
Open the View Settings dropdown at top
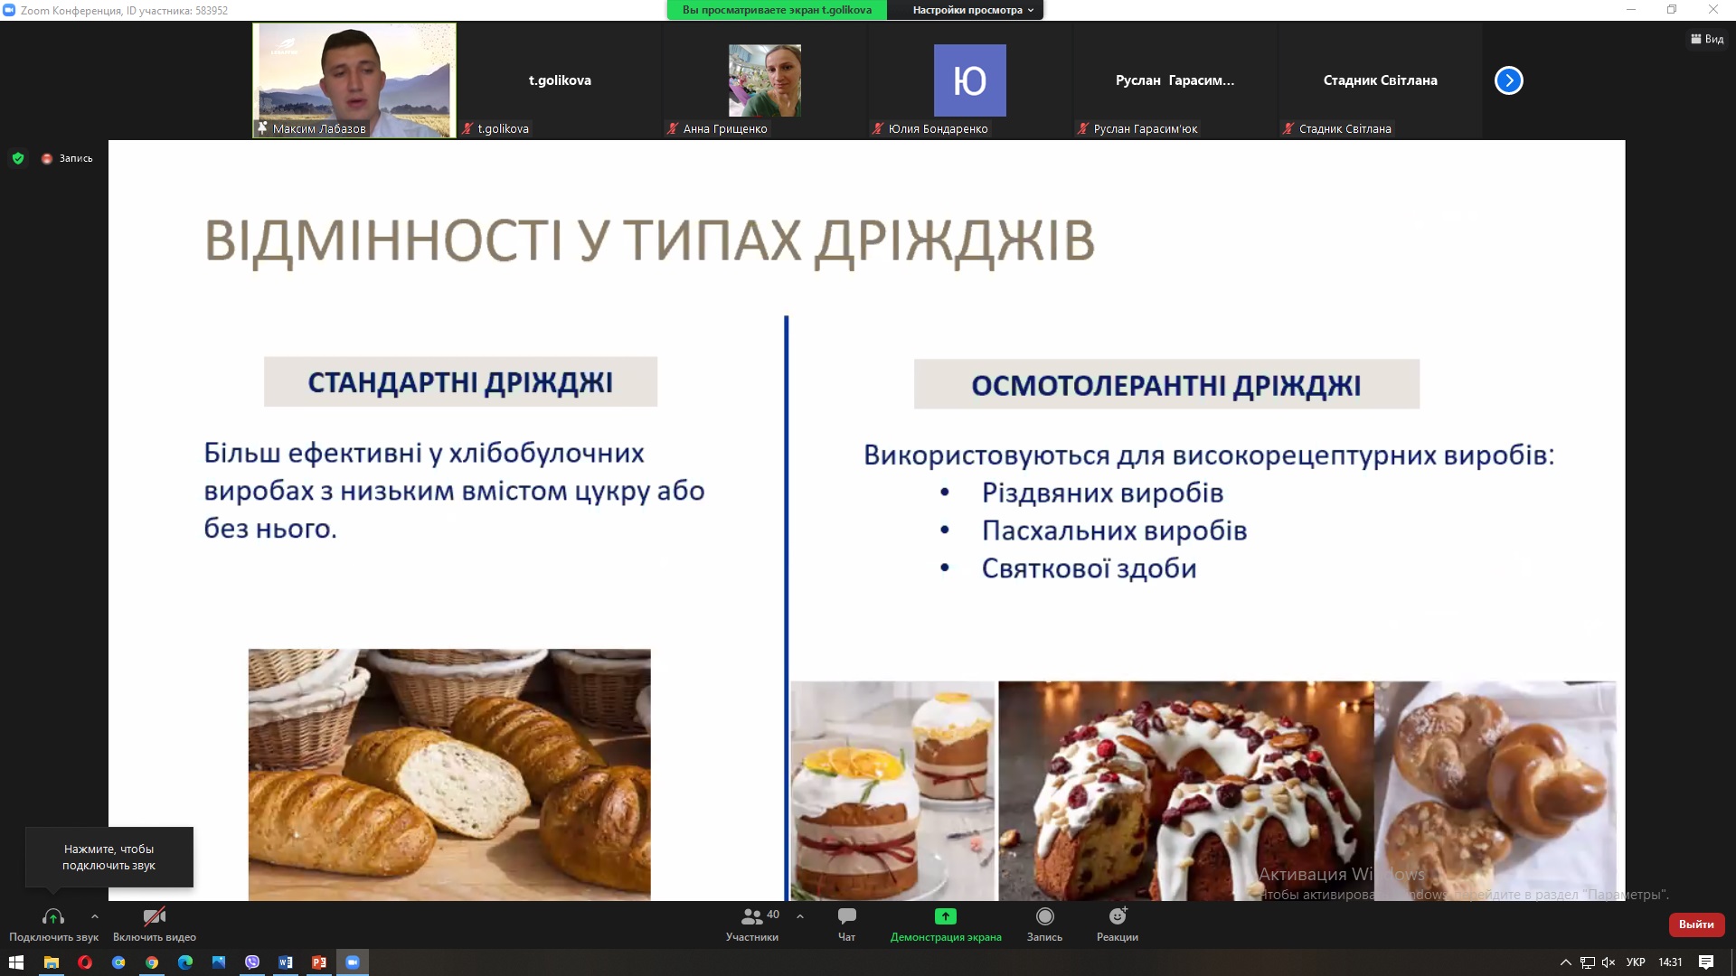tap(972, 10)
